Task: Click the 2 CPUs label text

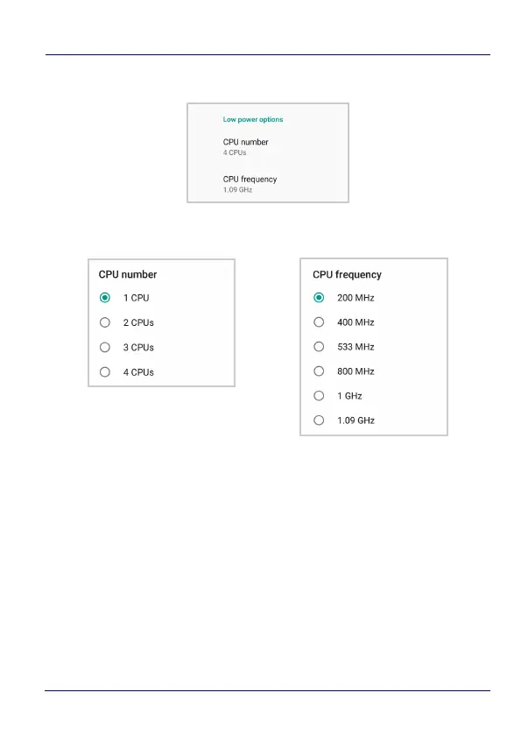Action: coord(138,322)
